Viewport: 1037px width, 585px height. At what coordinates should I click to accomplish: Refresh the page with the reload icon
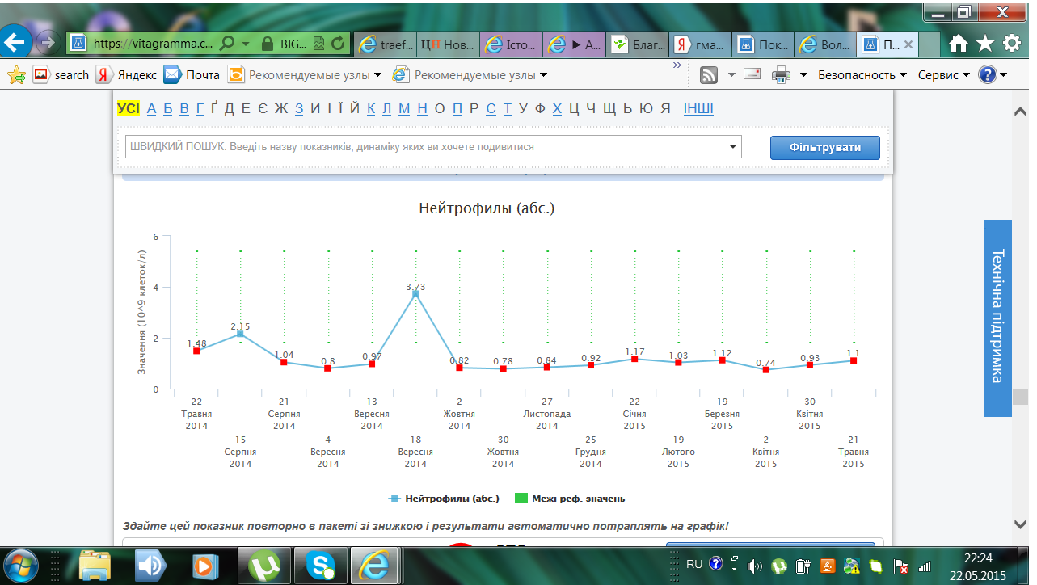(339, 44)
